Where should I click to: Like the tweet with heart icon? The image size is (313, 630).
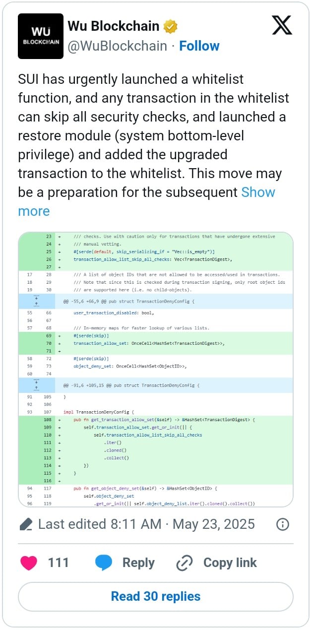pyautogui.click(x=29, y=563)
